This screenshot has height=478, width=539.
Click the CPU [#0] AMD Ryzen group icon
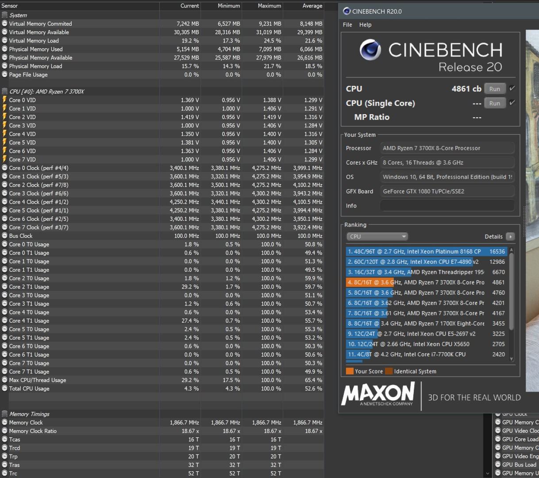[x=4, y=91]
